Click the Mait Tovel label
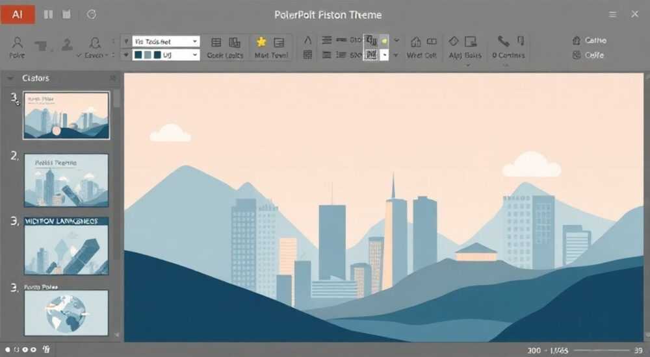The height and width of the screenshot is (357, 650). (271, 55)
